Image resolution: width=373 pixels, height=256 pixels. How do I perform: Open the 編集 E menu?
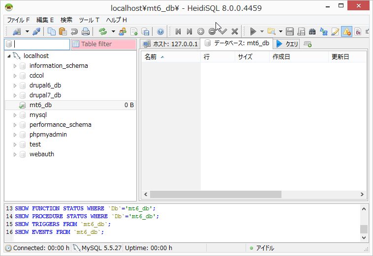[45, 20]
